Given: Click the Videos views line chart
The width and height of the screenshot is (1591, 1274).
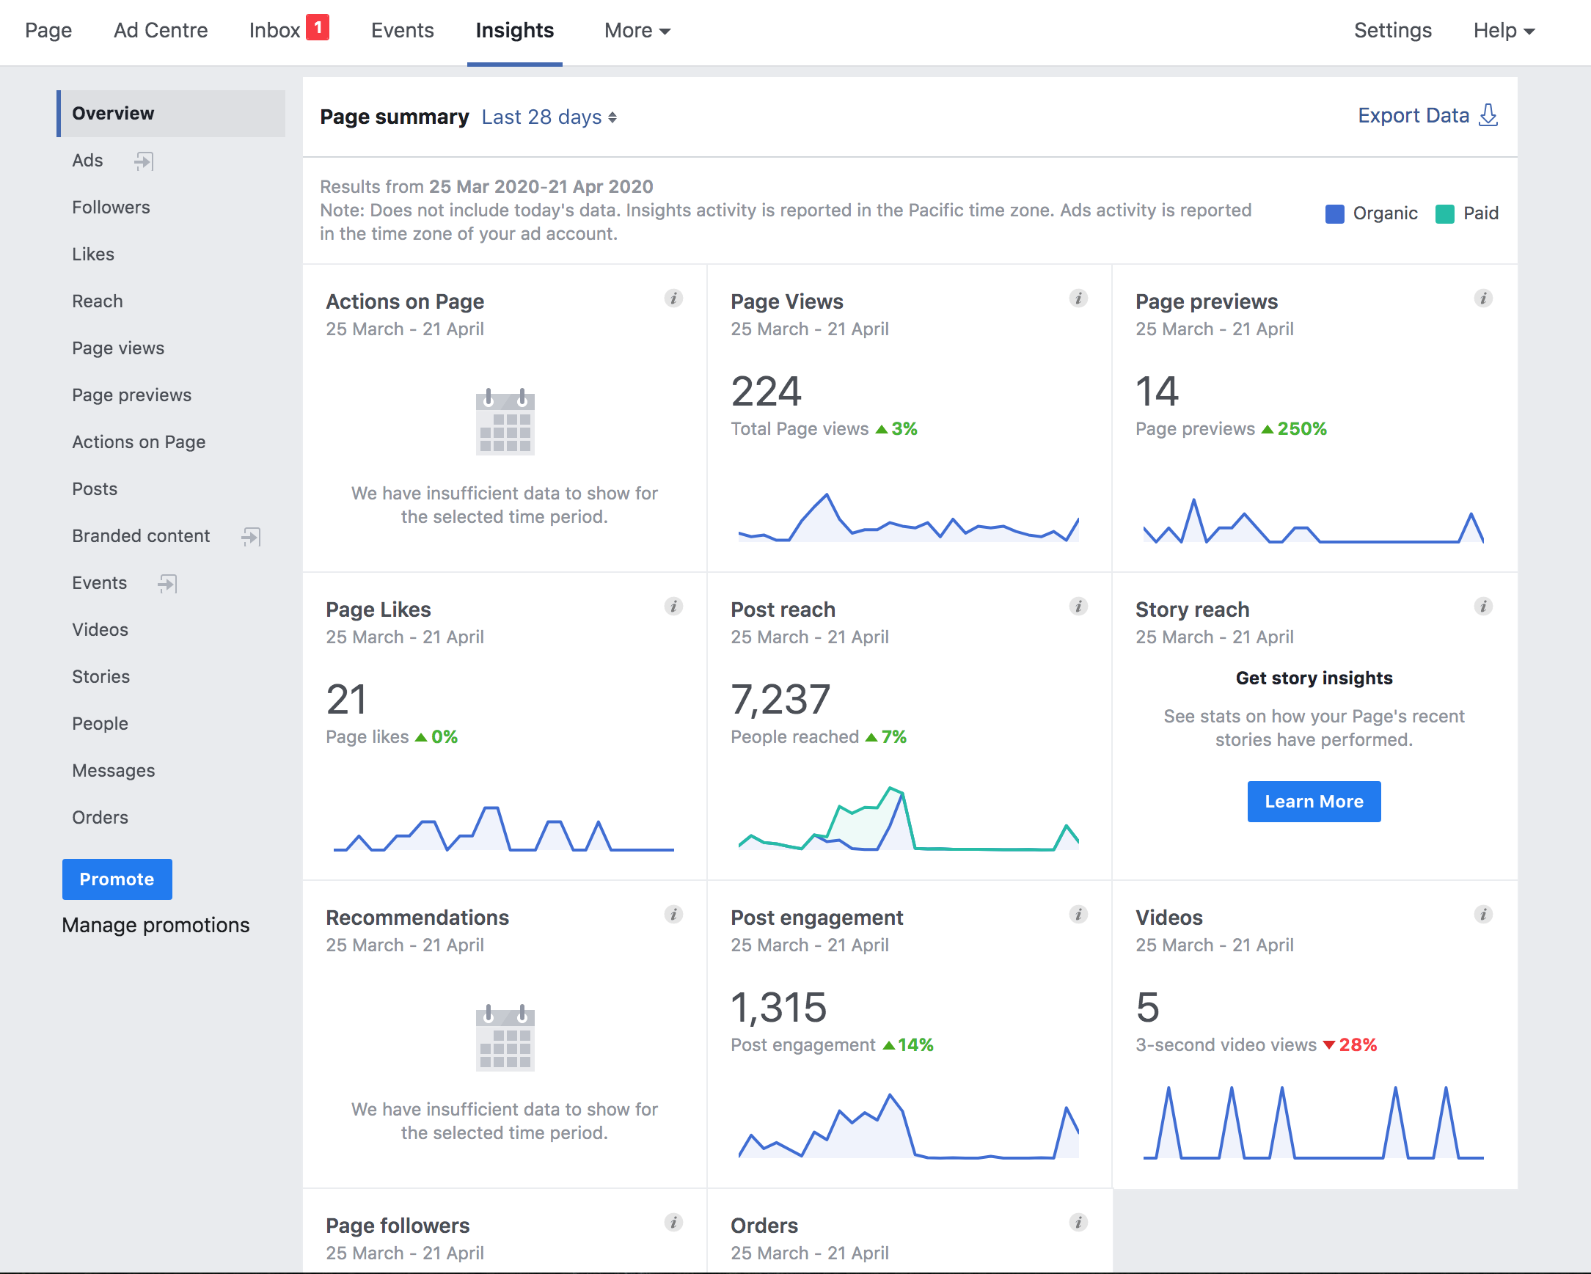Looking at the screenshot, I should [1313, 1122].
